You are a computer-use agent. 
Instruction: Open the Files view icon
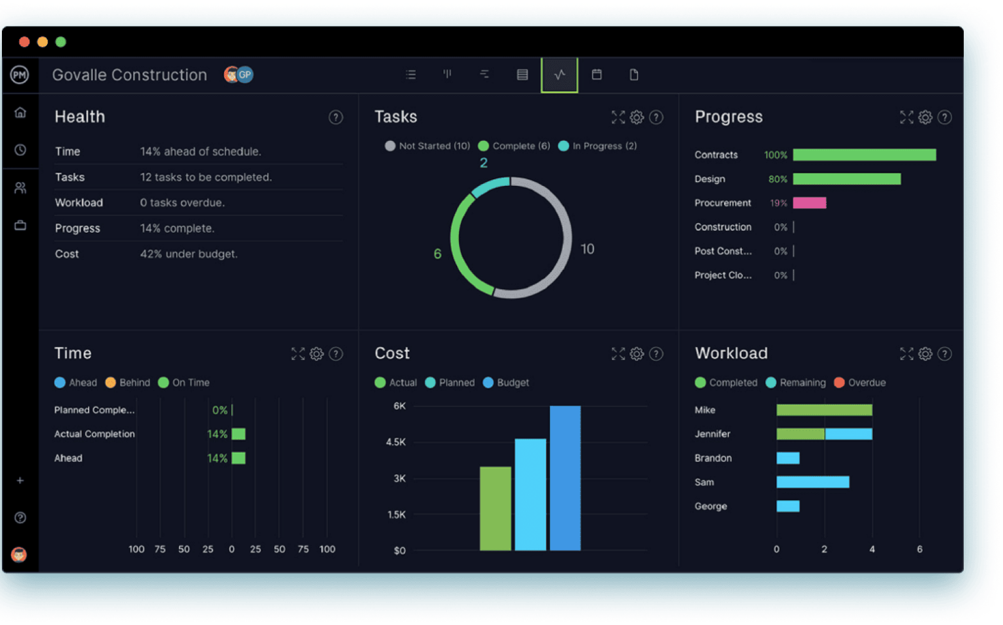click(633, 74)
